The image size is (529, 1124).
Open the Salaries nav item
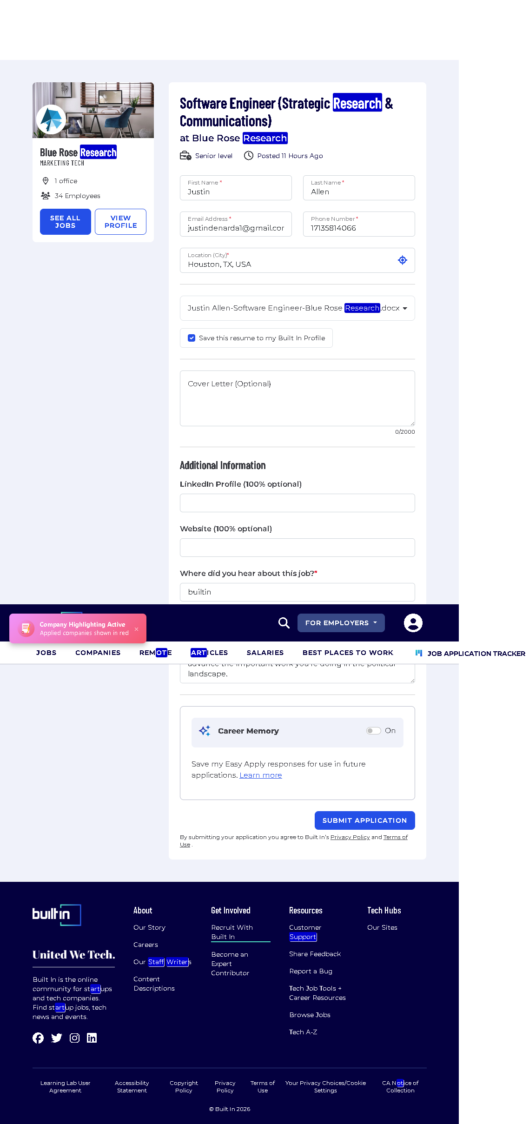pyautogui.click(x=265, y=653)
